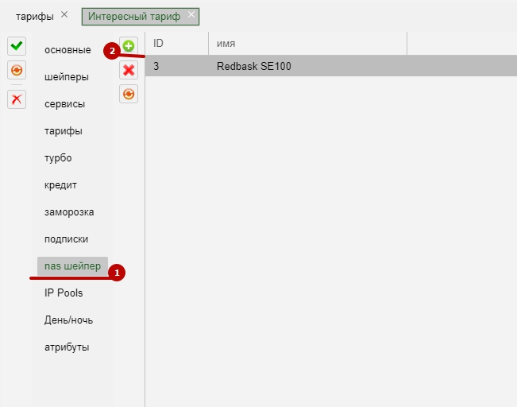
Task: Open the nas шейпер section
Action: click(x=72, y=266)
